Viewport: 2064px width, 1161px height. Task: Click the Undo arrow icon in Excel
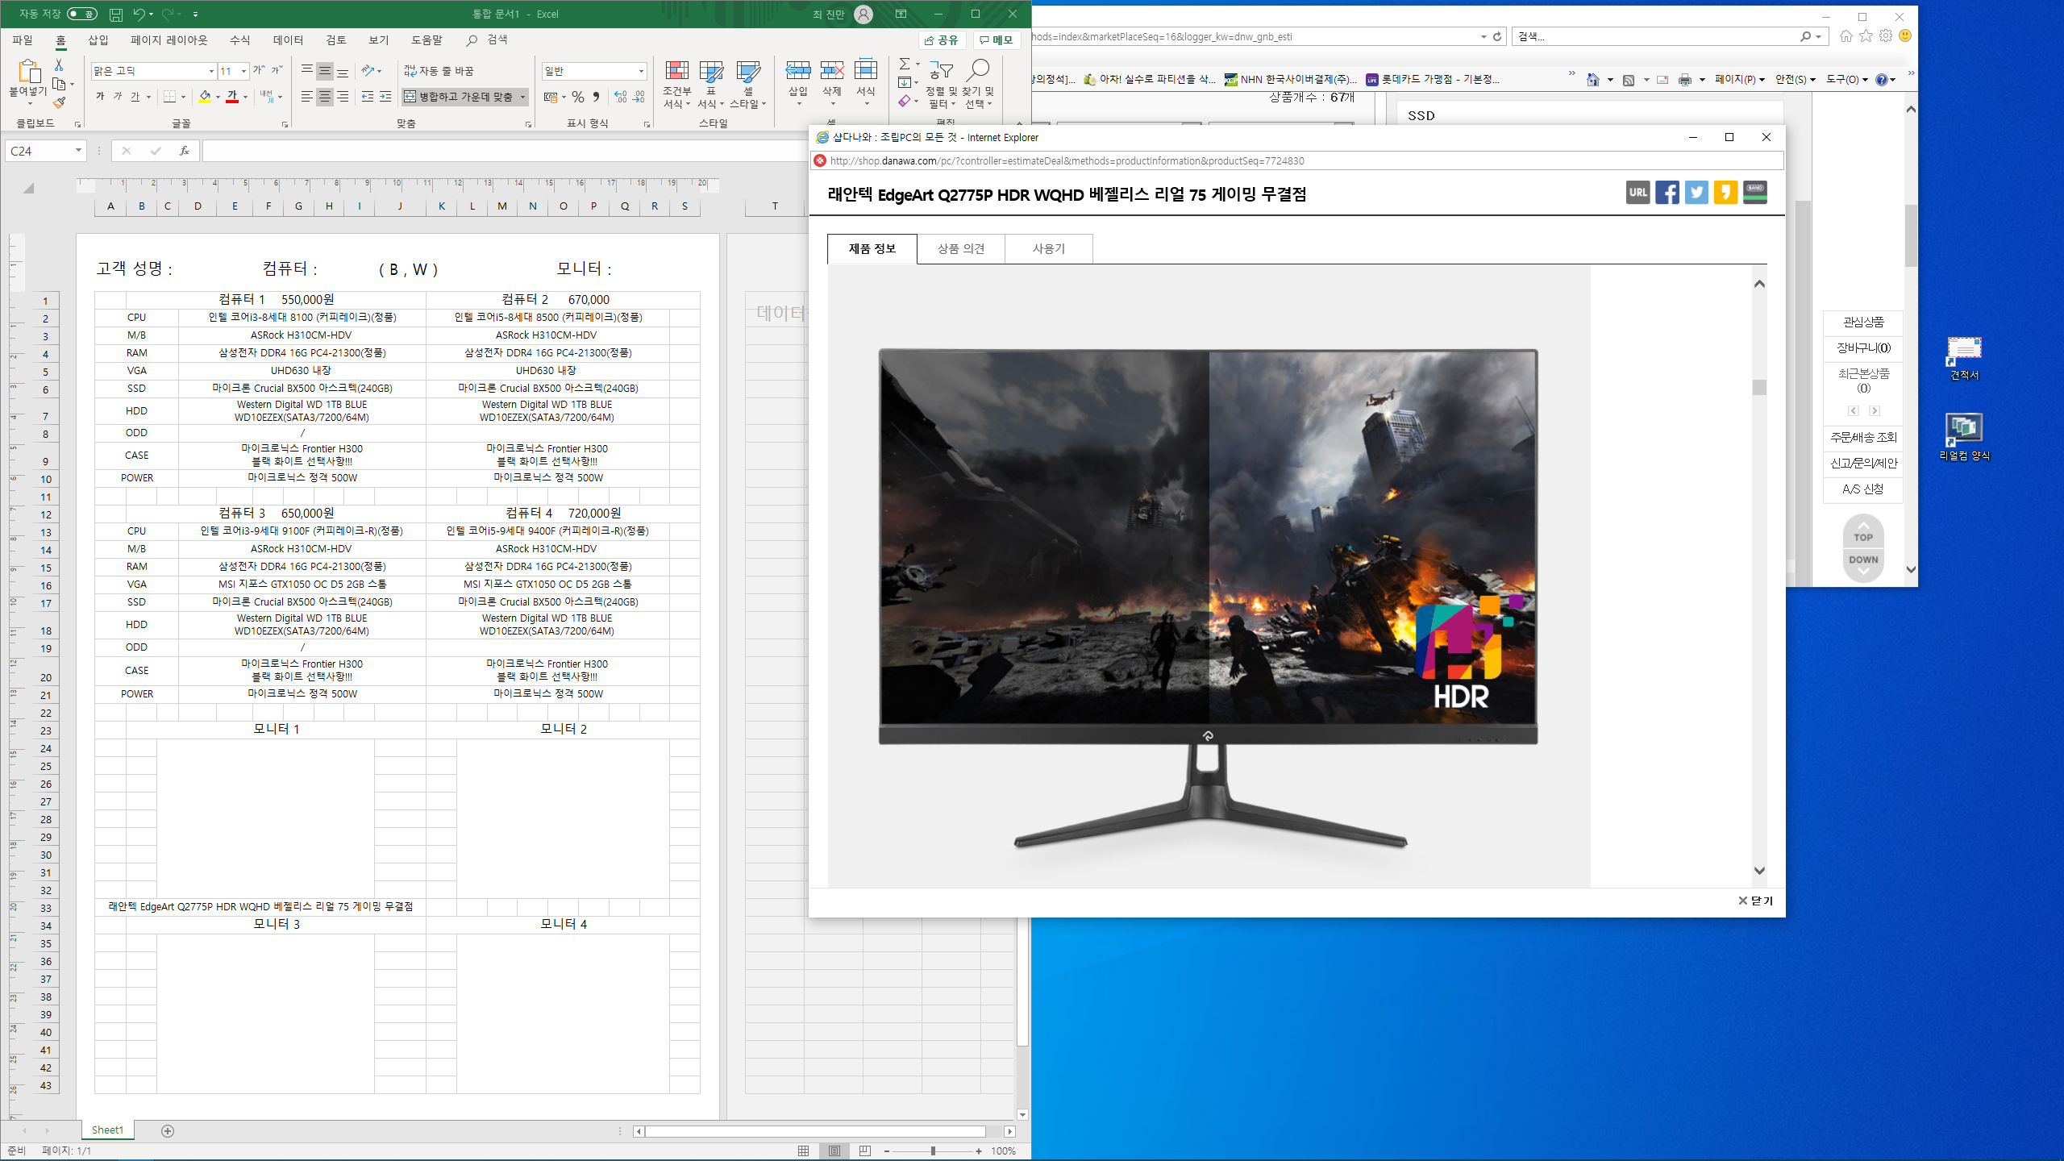click(x=139, y=14)
